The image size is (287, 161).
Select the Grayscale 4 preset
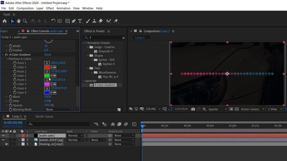106,51
